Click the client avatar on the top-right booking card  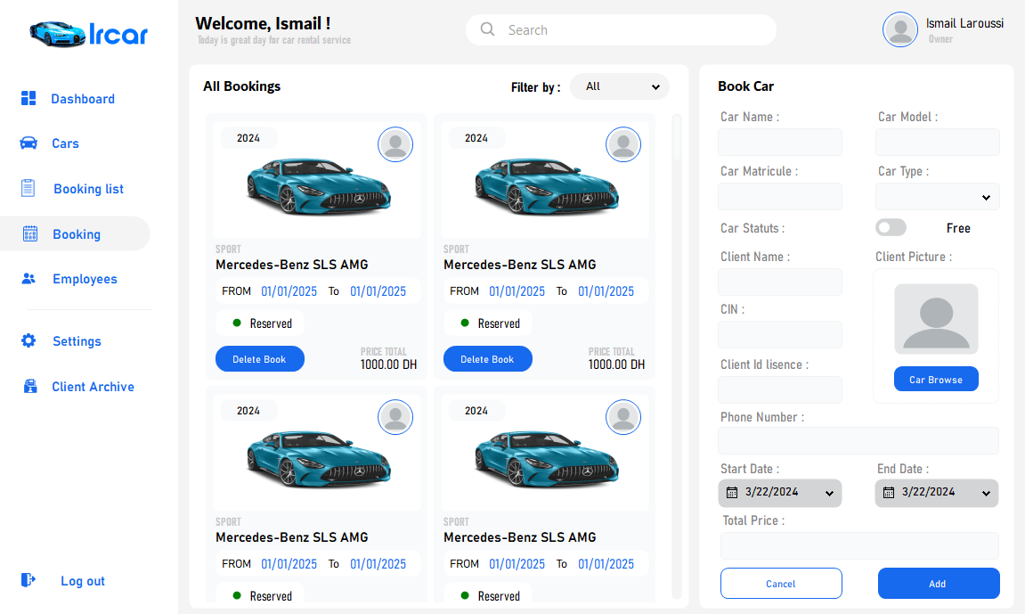623,144
